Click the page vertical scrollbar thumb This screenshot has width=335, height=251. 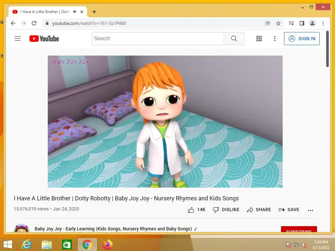(327, 49)
